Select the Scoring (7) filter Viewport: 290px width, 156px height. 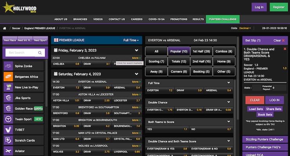156,61
